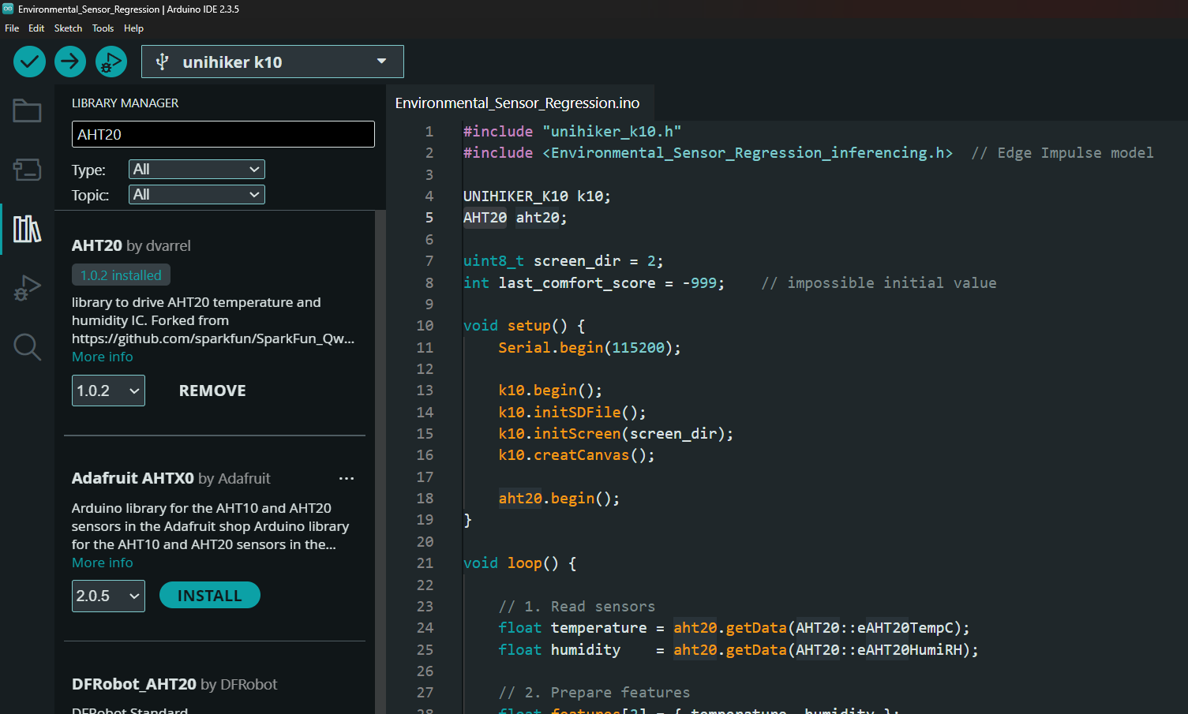This screenshot has width=1188, height=714.
Task: Click the 1.0.2 installed badge
Action: (121, 275)
